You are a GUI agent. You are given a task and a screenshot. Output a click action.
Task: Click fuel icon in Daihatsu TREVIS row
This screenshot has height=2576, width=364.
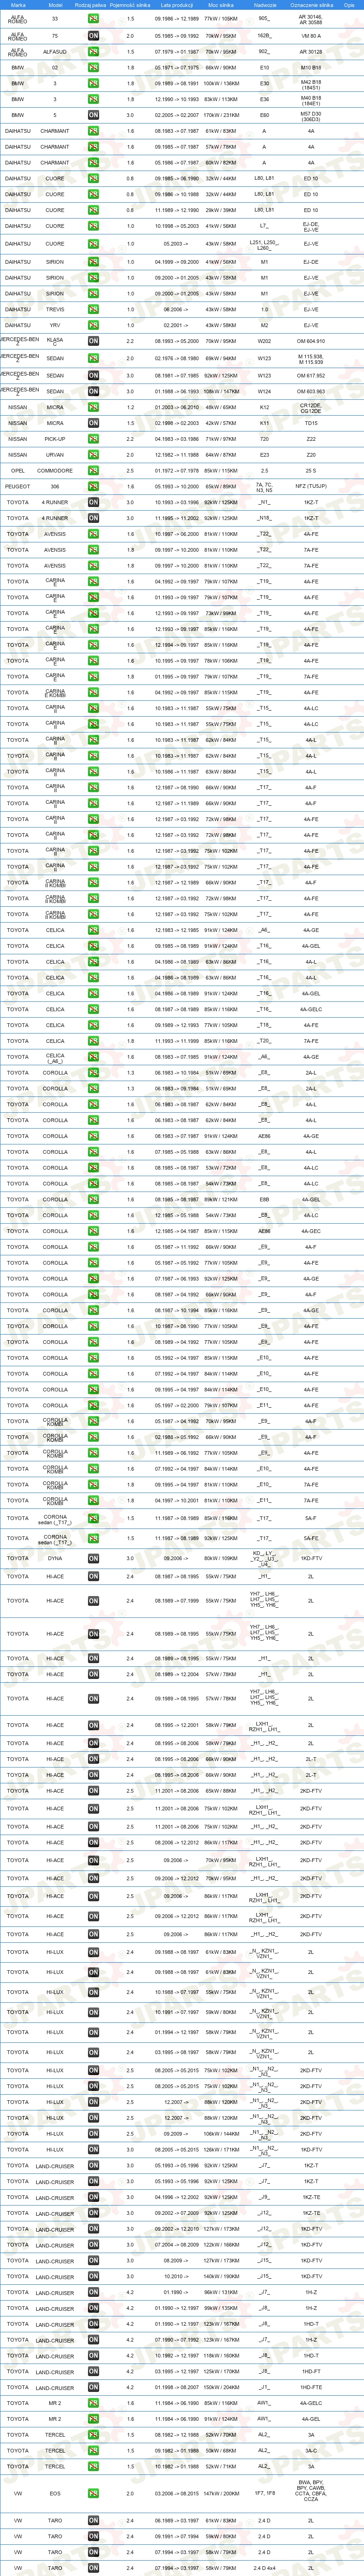pos(93,309)
